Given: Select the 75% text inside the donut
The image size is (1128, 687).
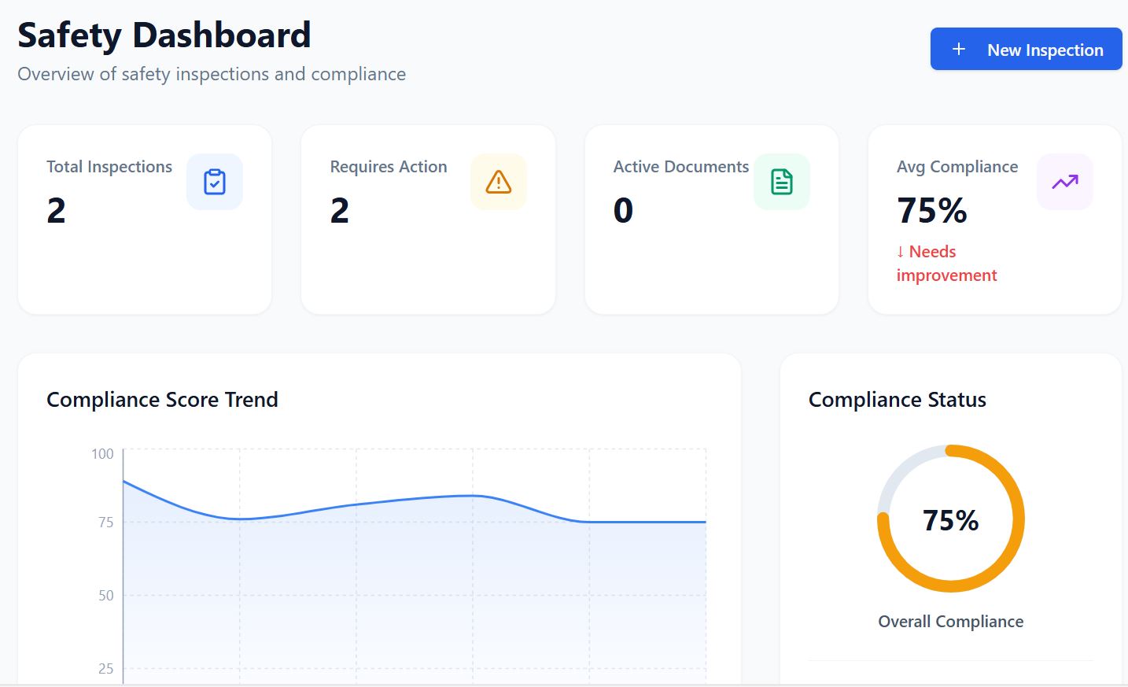Looking at the screenshot, I should (951, 520).
